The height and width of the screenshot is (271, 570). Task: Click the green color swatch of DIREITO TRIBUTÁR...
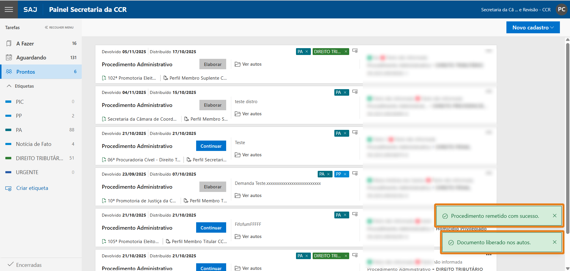[x=8, y=158]
